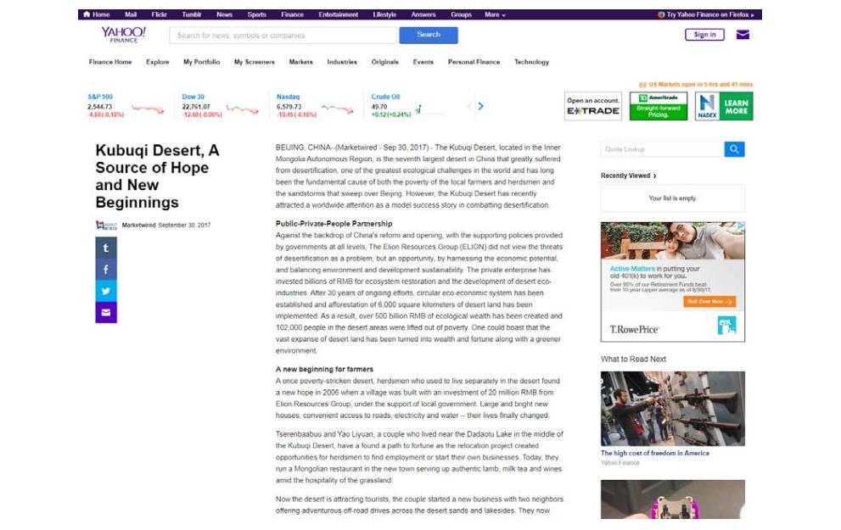
Task: Open 'The high cost of freedom in America' link
Action: point(655,454)
